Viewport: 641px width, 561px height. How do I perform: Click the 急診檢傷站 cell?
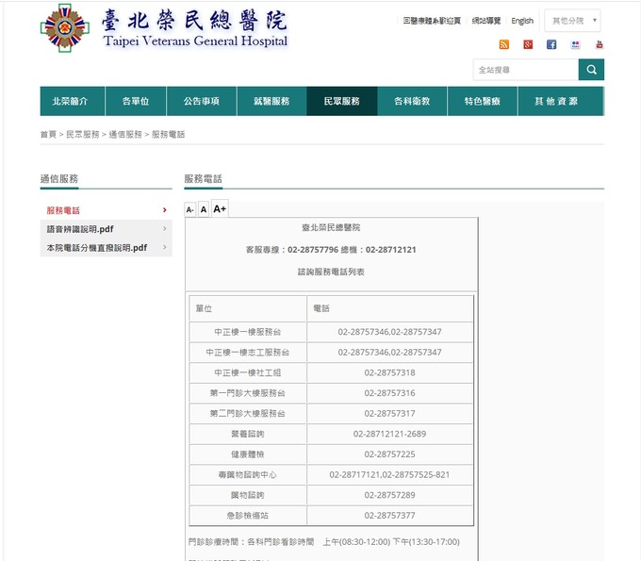[x=248, y=516]
